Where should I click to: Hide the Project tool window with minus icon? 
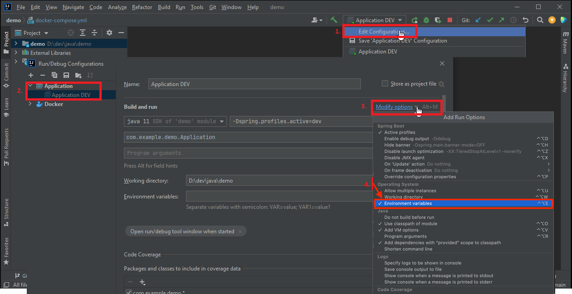click(121, 33)
